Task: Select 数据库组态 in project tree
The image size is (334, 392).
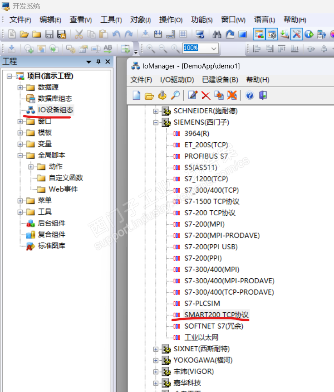Action: (55, 98)
